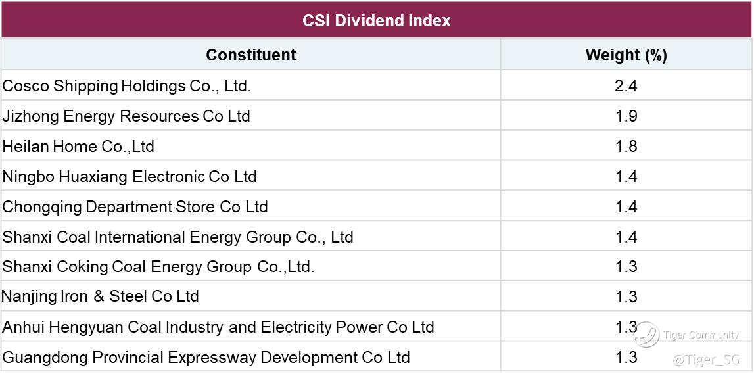Viewport: 754px width, 376px height.
Task: Select the Weight (%) column header
Action: [626, 55]
